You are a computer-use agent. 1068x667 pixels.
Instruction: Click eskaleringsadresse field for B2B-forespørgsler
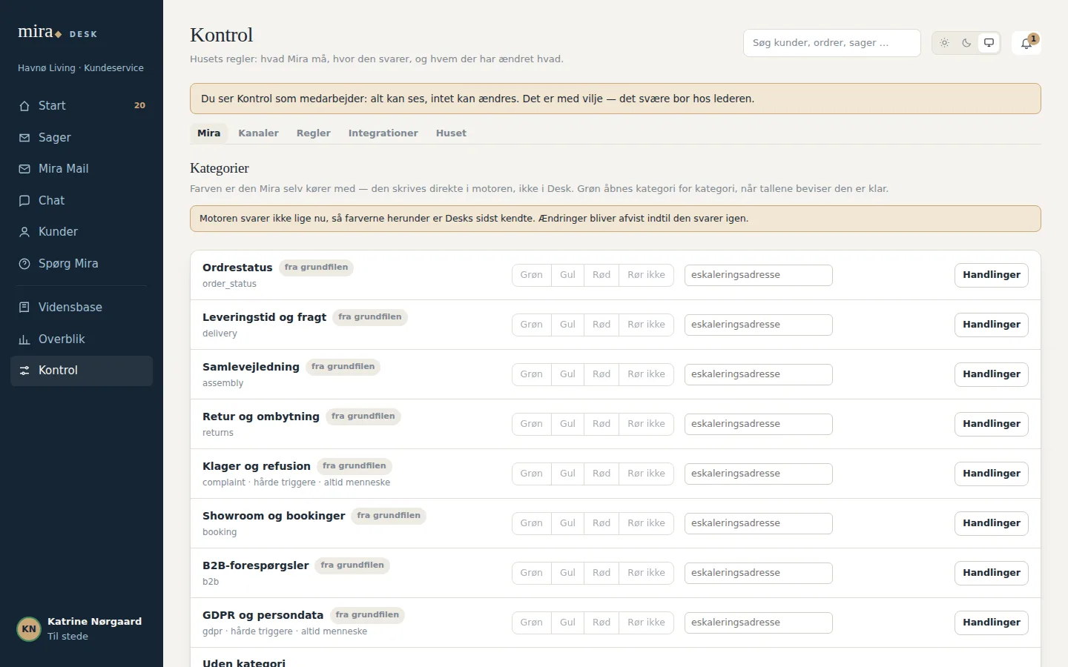click(759, 573)
